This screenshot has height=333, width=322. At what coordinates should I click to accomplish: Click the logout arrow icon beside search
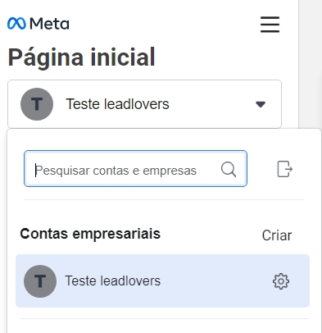(285, 169)
